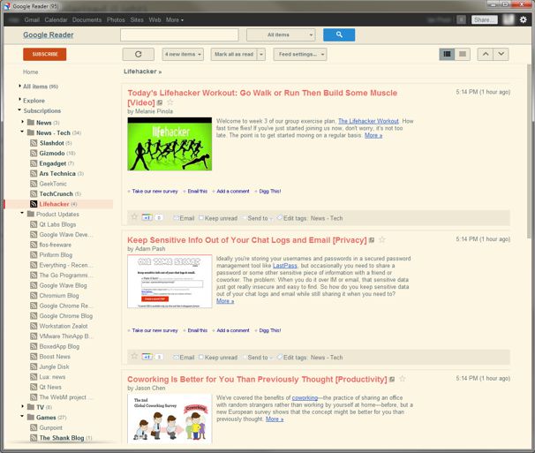This screenshot has width=535, height=453.
Task: Open the green Lifehacker workout thumbnail
Action: (170, 144)
